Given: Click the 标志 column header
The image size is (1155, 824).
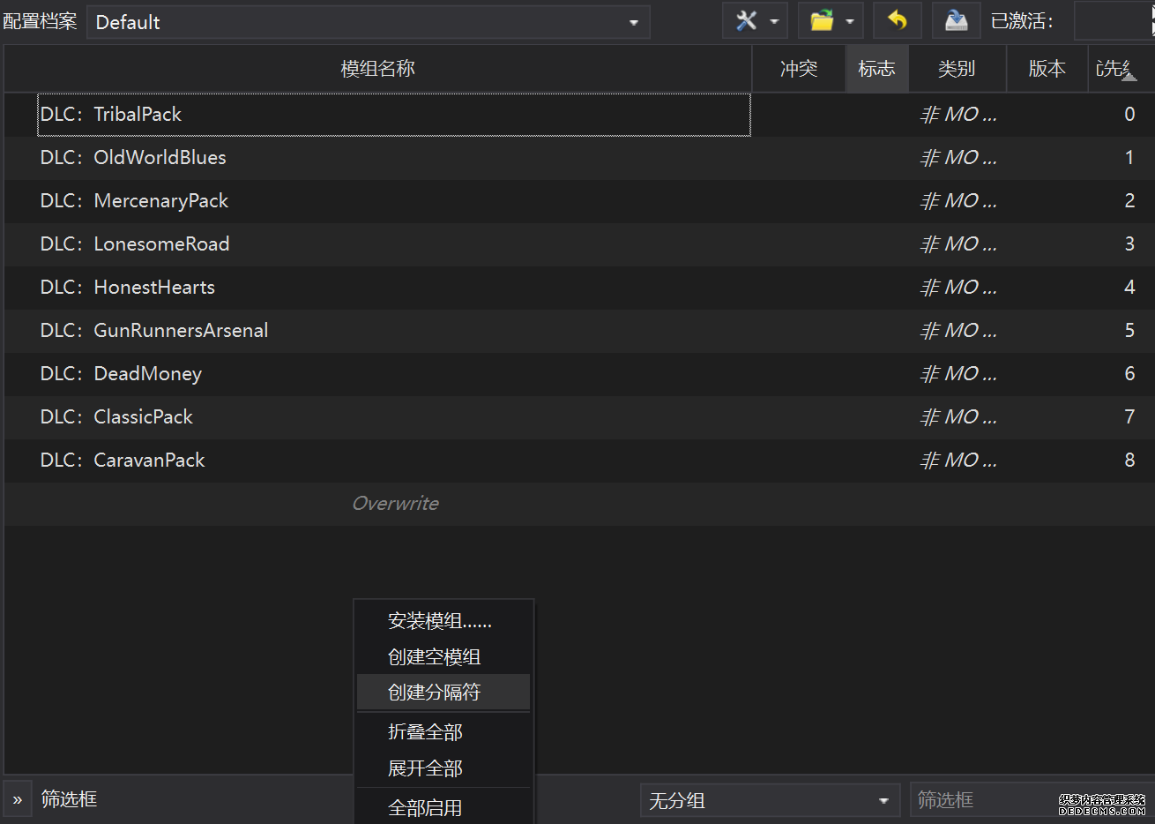Looking at the screenshot, I should [876, 69].
